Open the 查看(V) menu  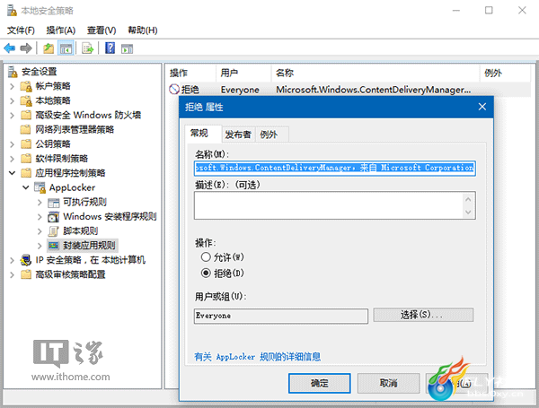pos(102,30)
